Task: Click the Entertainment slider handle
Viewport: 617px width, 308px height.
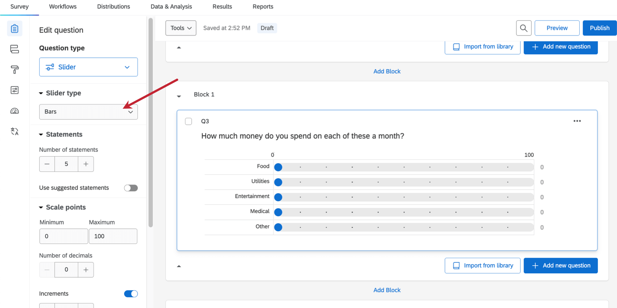Action: coord(278,197)
